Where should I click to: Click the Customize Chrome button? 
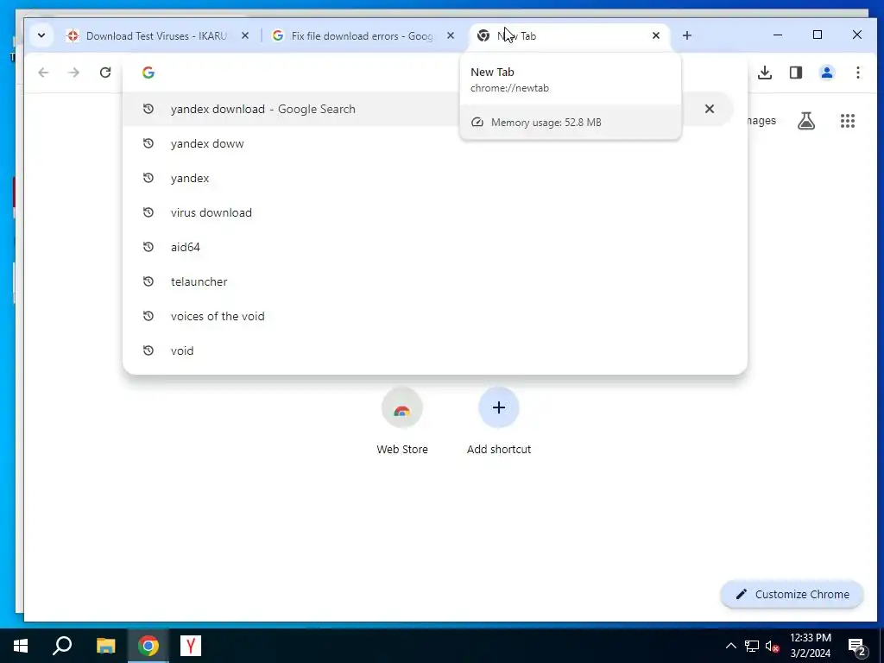[792, 594]
